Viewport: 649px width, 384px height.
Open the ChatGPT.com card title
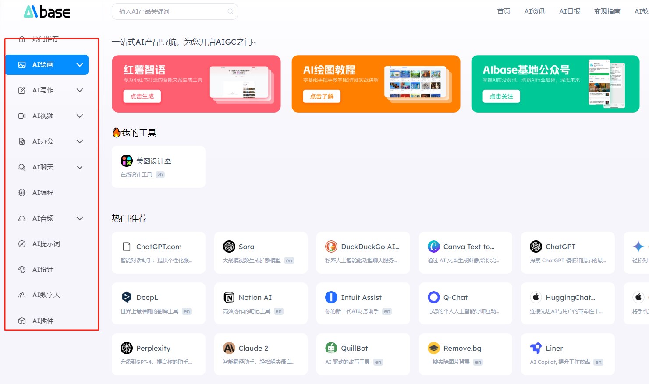click(159, 247)
